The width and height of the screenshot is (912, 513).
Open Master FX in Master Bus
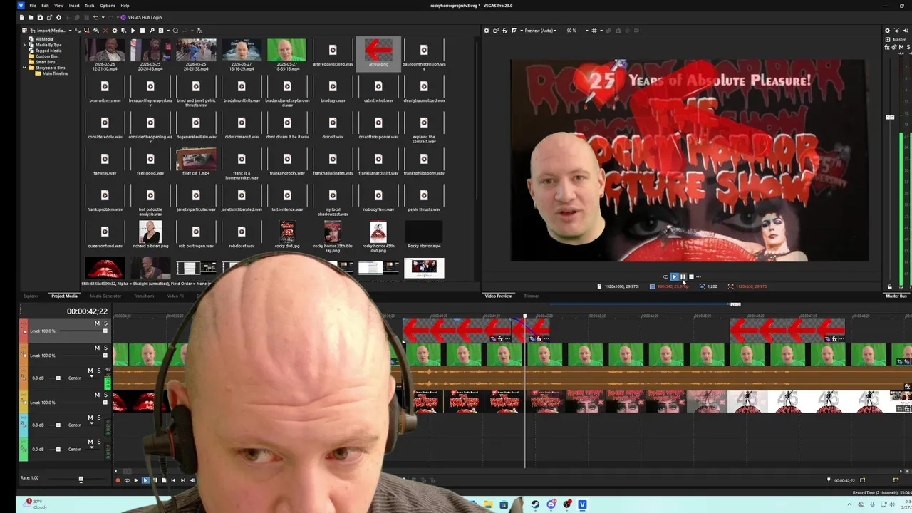click(888, 48)
